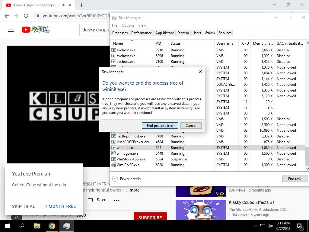The width and height of the screenshot is (309, 232).
Task: Click the YouTube search box
Action: point(95,30)
